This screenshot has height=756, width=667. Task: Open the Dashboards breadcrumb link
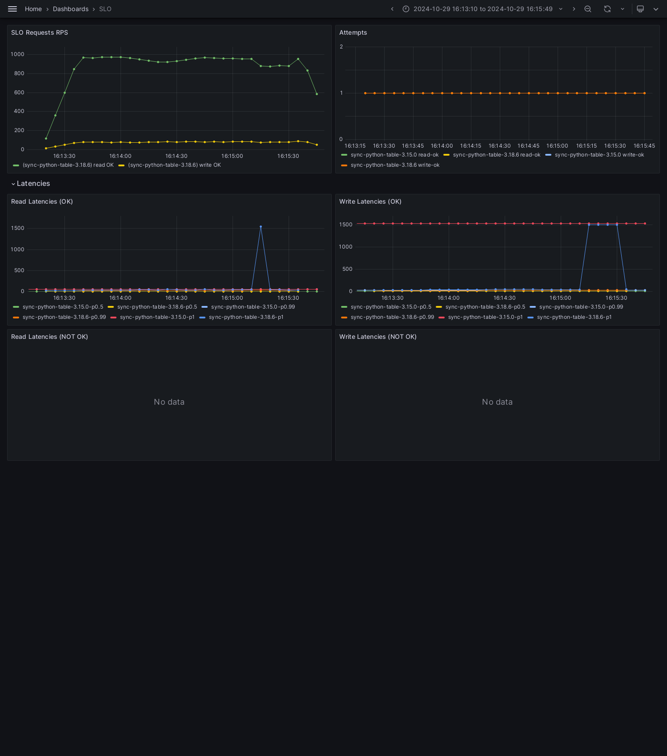pyautogui.click(x=71, y=9)
